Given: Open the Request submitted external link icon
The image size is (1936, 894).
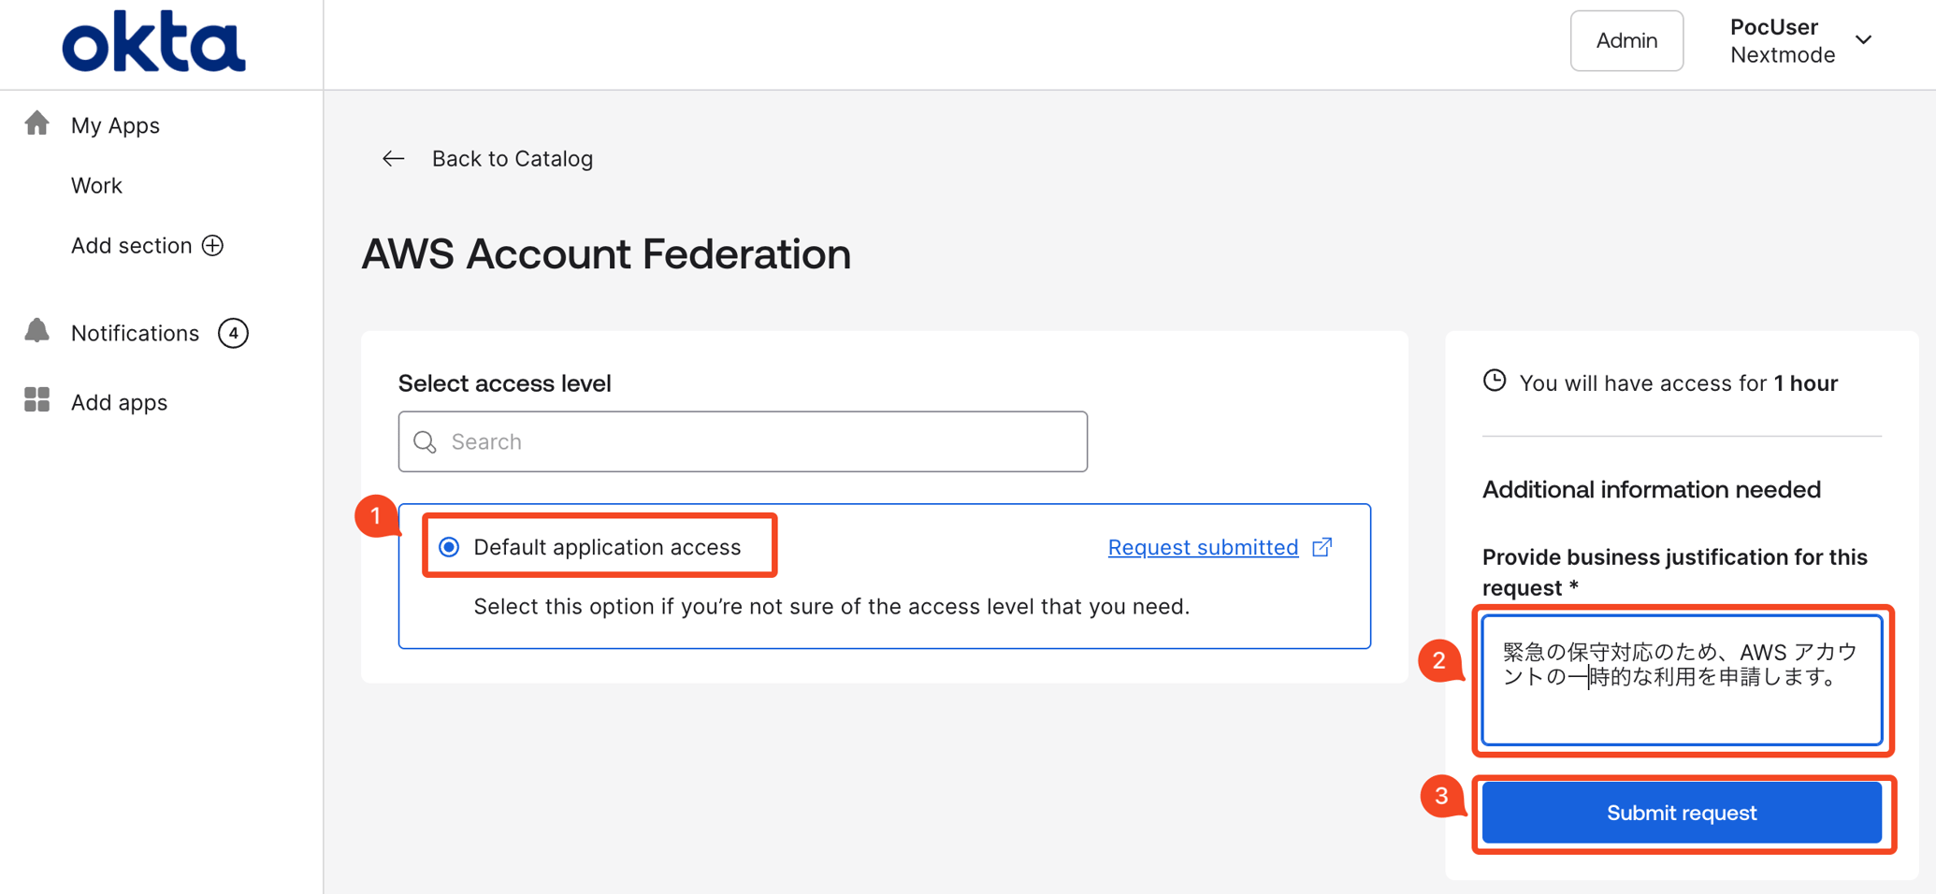Looking at the screenshot, I should [x=1322, y=546].
